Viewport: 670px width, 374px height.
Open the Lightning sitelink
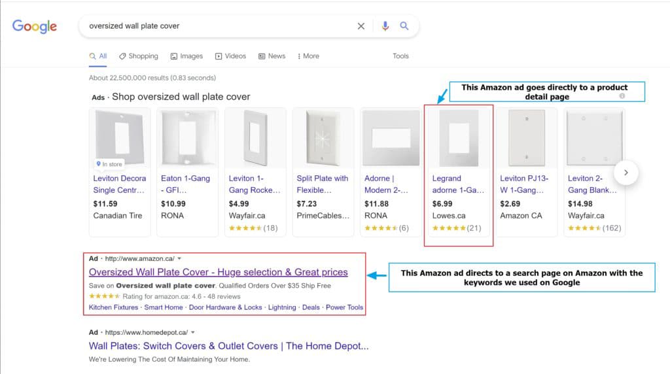(x=282, y=307)
